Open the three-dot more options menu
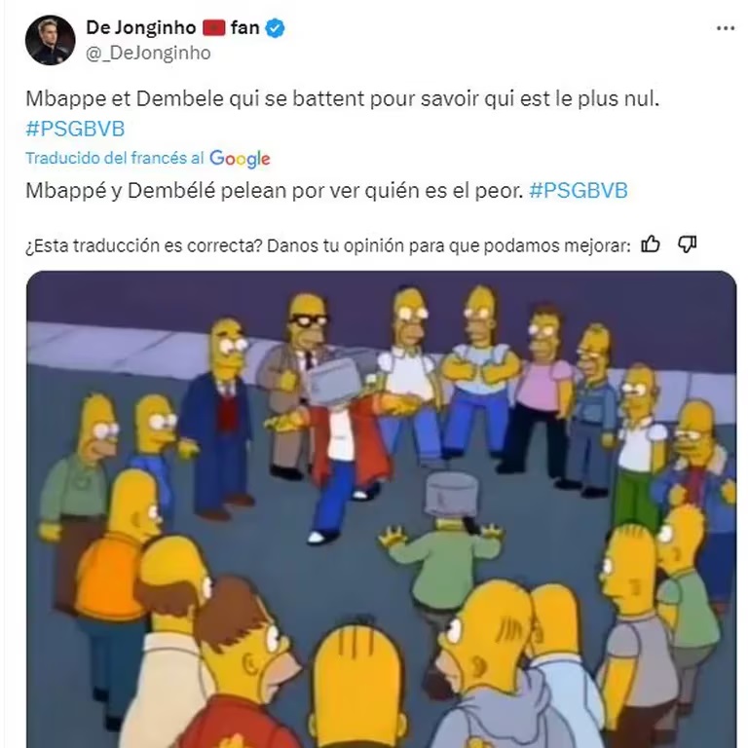The width and height of the screenshot is (748, 748). [x=725, y=28]
